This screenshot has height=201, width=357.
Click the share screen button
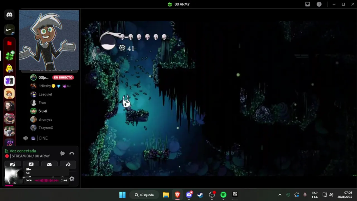point(31,164)
